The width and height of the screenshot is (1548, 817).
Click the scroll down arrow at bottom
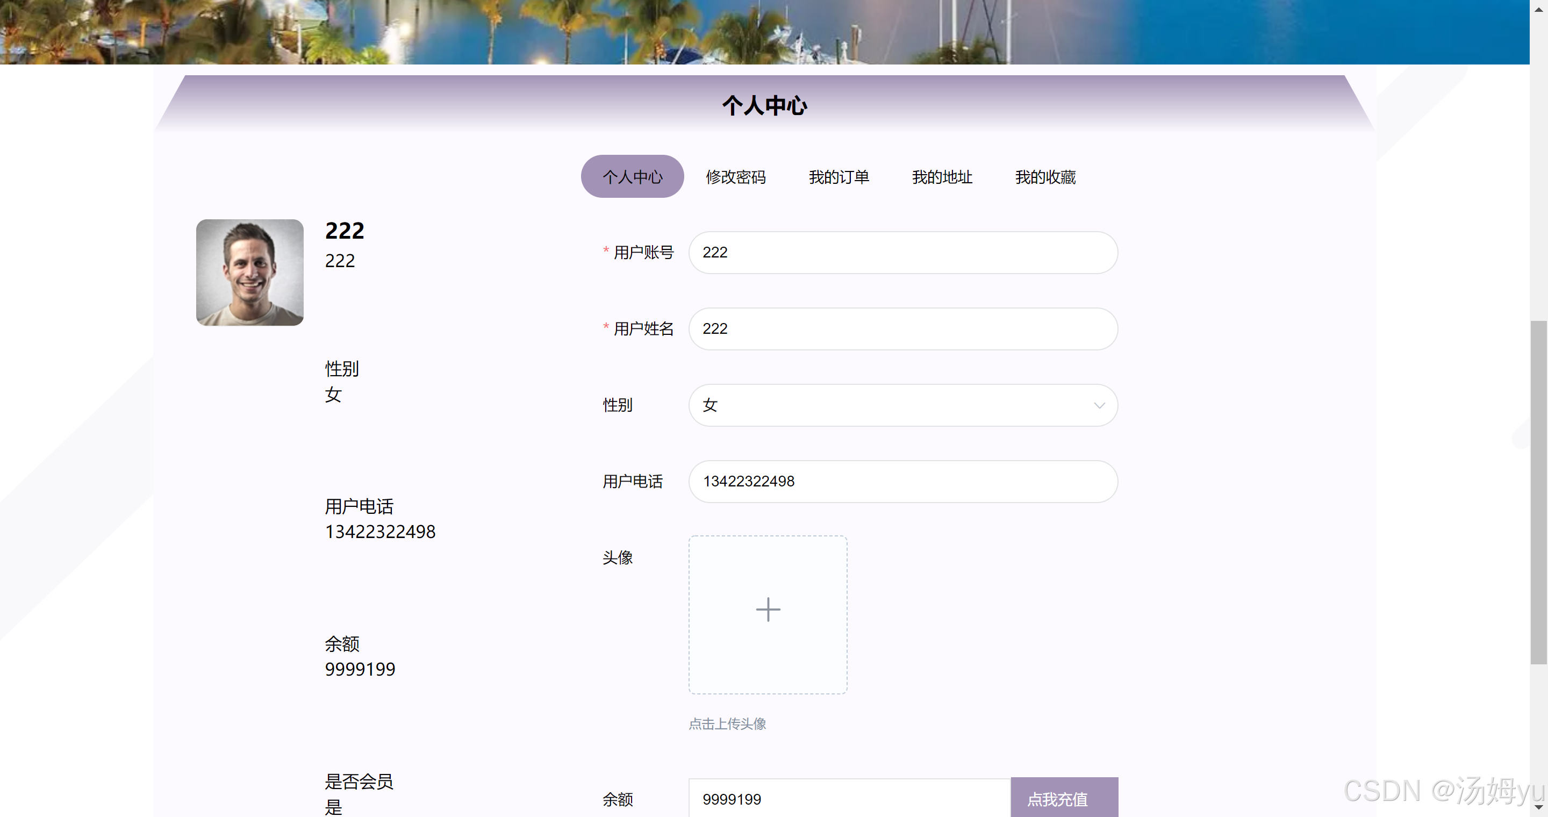(1538, 808)
